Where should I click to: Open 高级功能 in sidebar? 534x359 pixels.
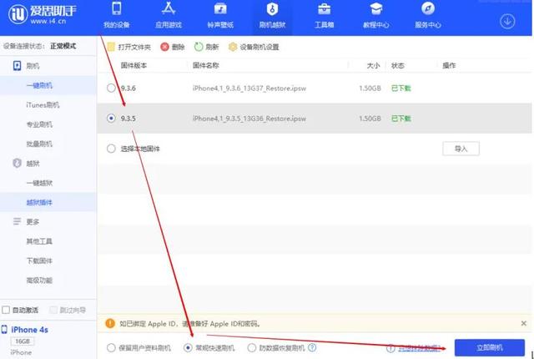pyautogui.click(x=39, y=281)
